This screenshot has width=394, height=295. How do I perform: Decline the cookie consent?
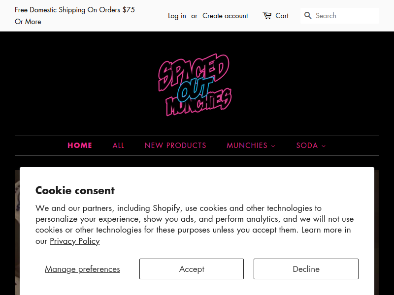(x=306, y=269)
